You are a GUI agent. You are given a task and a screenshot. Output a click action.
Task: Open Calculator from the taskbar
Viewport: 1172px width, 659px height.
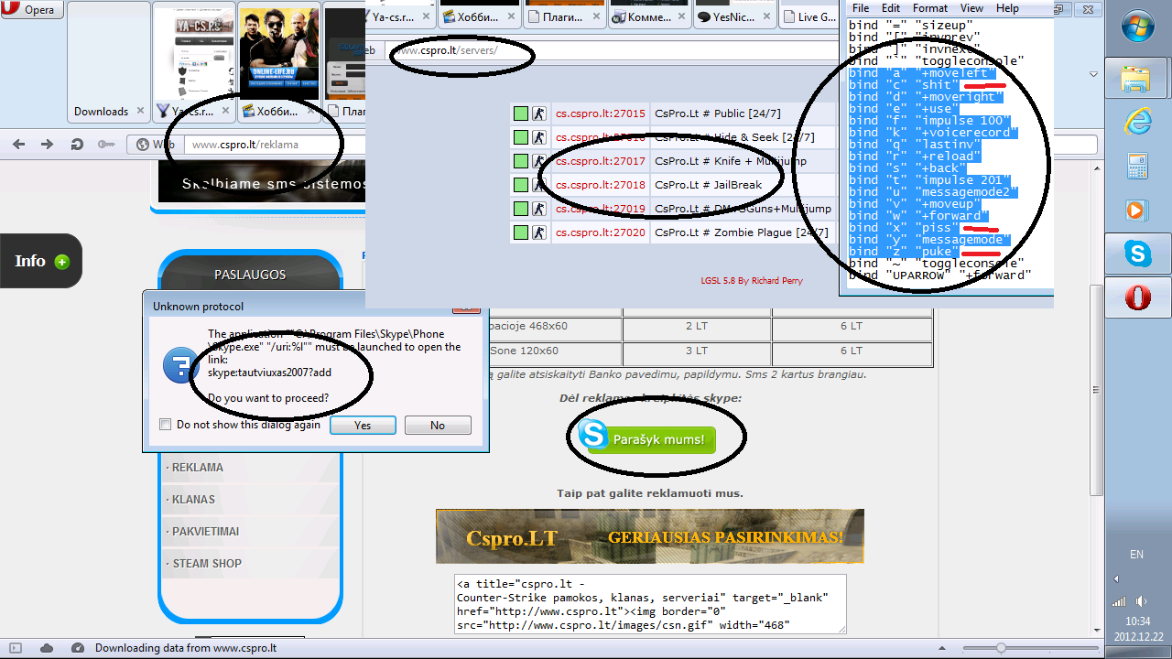(1137, 167)
